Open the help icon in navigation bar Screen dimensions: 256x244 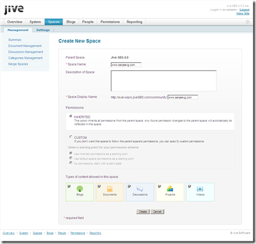pyautogui.click(x=248, y=22)
